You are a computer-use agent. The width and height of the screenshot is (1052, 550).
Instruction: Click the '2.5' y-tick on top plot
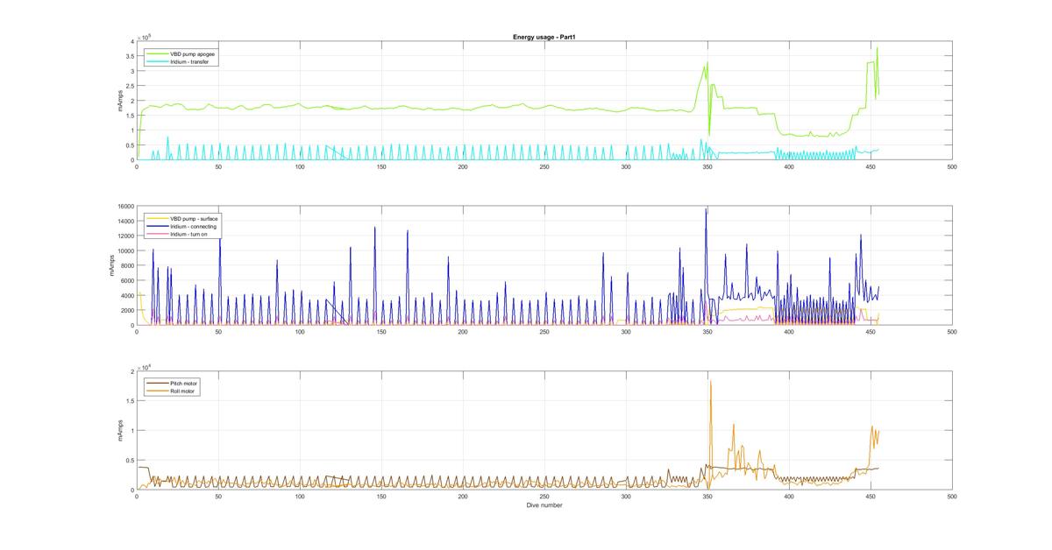[x=130, y=86]
